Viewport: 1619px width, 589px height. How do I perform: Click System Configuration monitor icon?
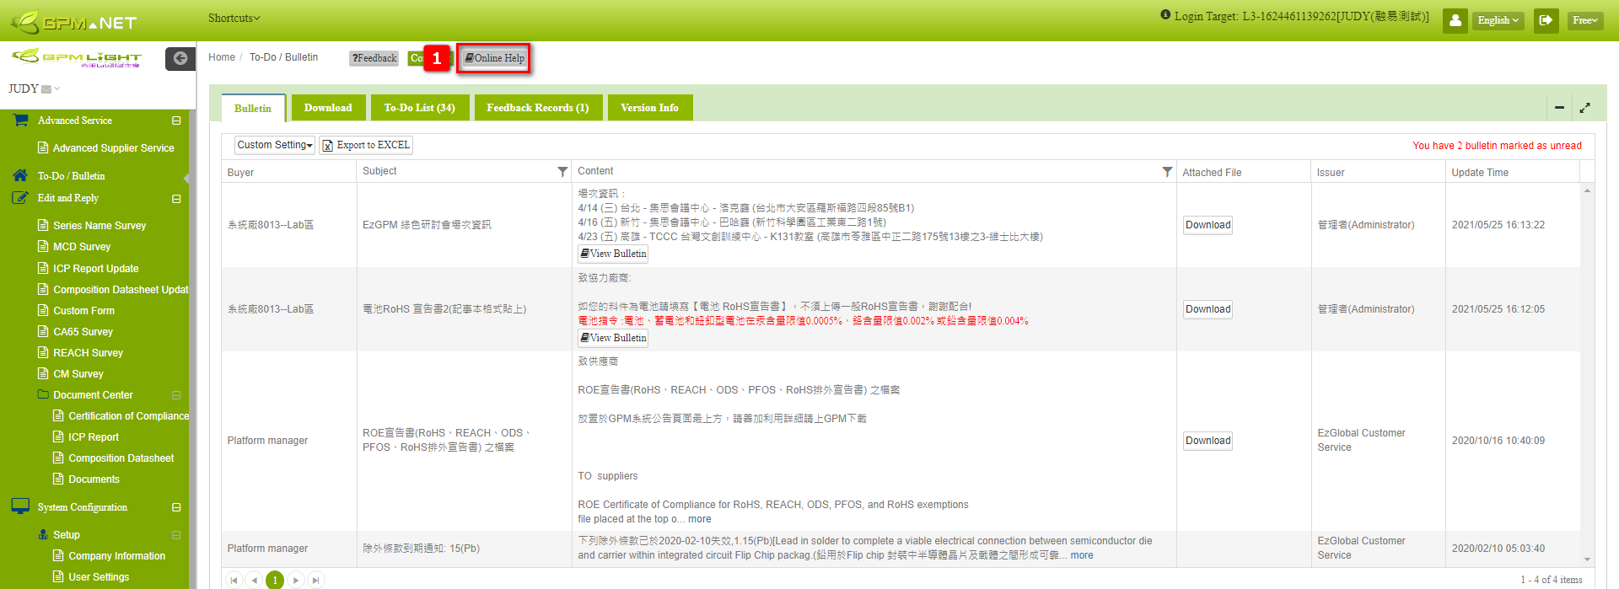click(x=20, y=506)
